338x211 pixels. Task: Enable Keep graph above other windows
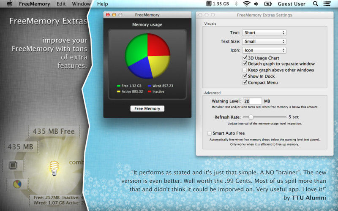coord(245,70)
